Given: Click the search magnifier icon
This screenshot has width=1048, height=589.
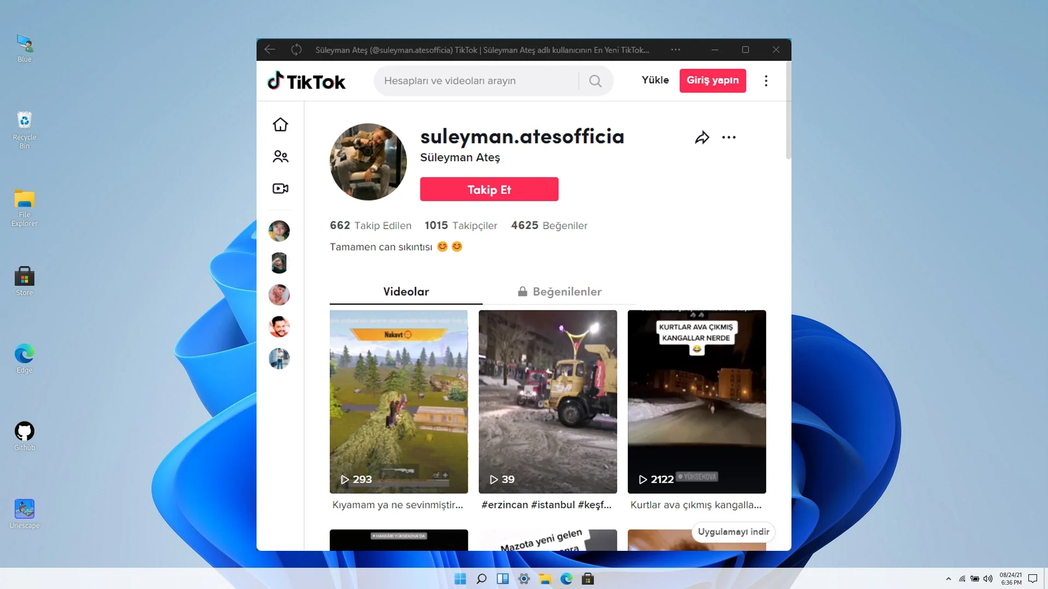Looking at the screenshot, I should (595, 81).
